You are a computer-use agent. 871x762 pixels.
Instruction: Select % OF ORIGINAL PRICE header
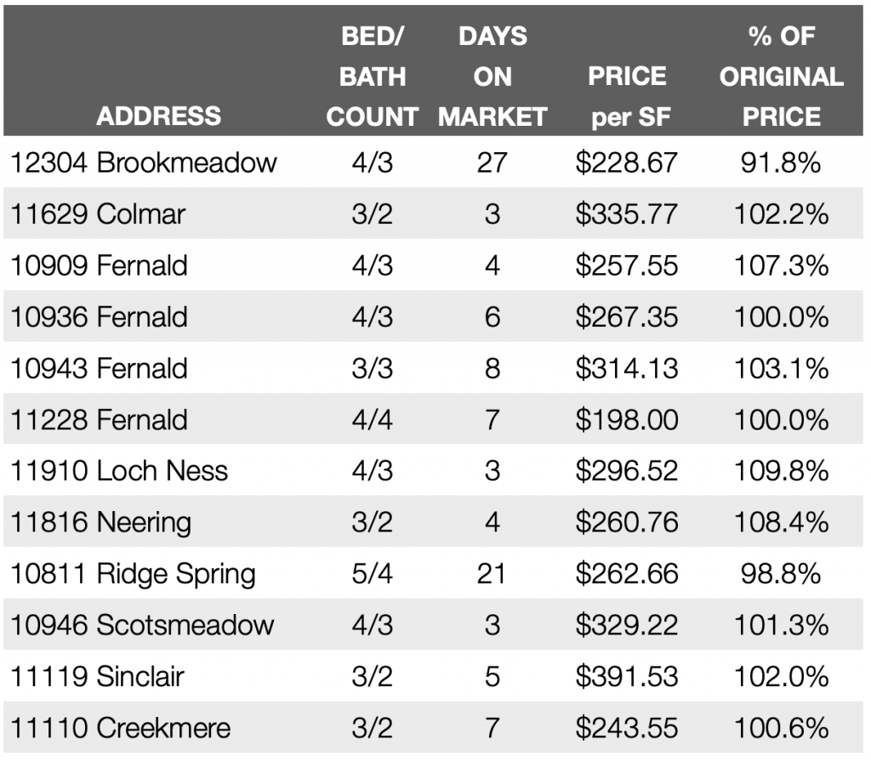pos(782,77)
